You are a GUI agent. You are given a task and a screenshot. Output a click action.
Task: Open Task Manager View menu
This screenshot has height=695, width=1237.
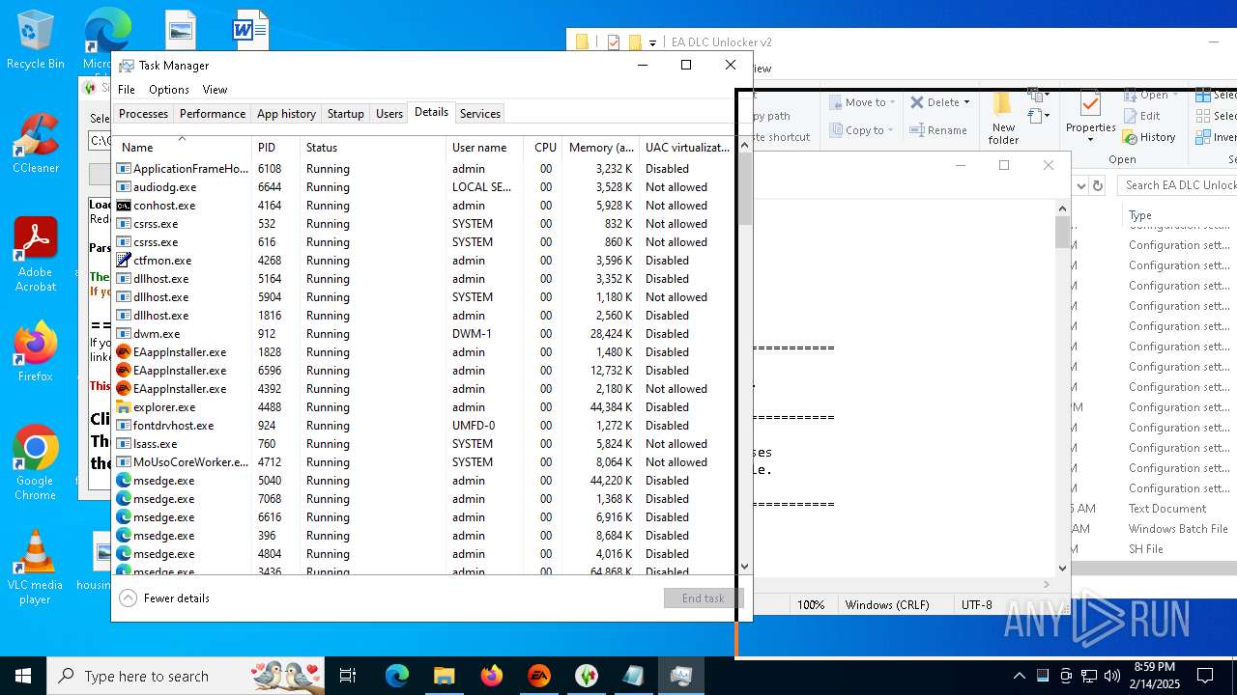215,90
